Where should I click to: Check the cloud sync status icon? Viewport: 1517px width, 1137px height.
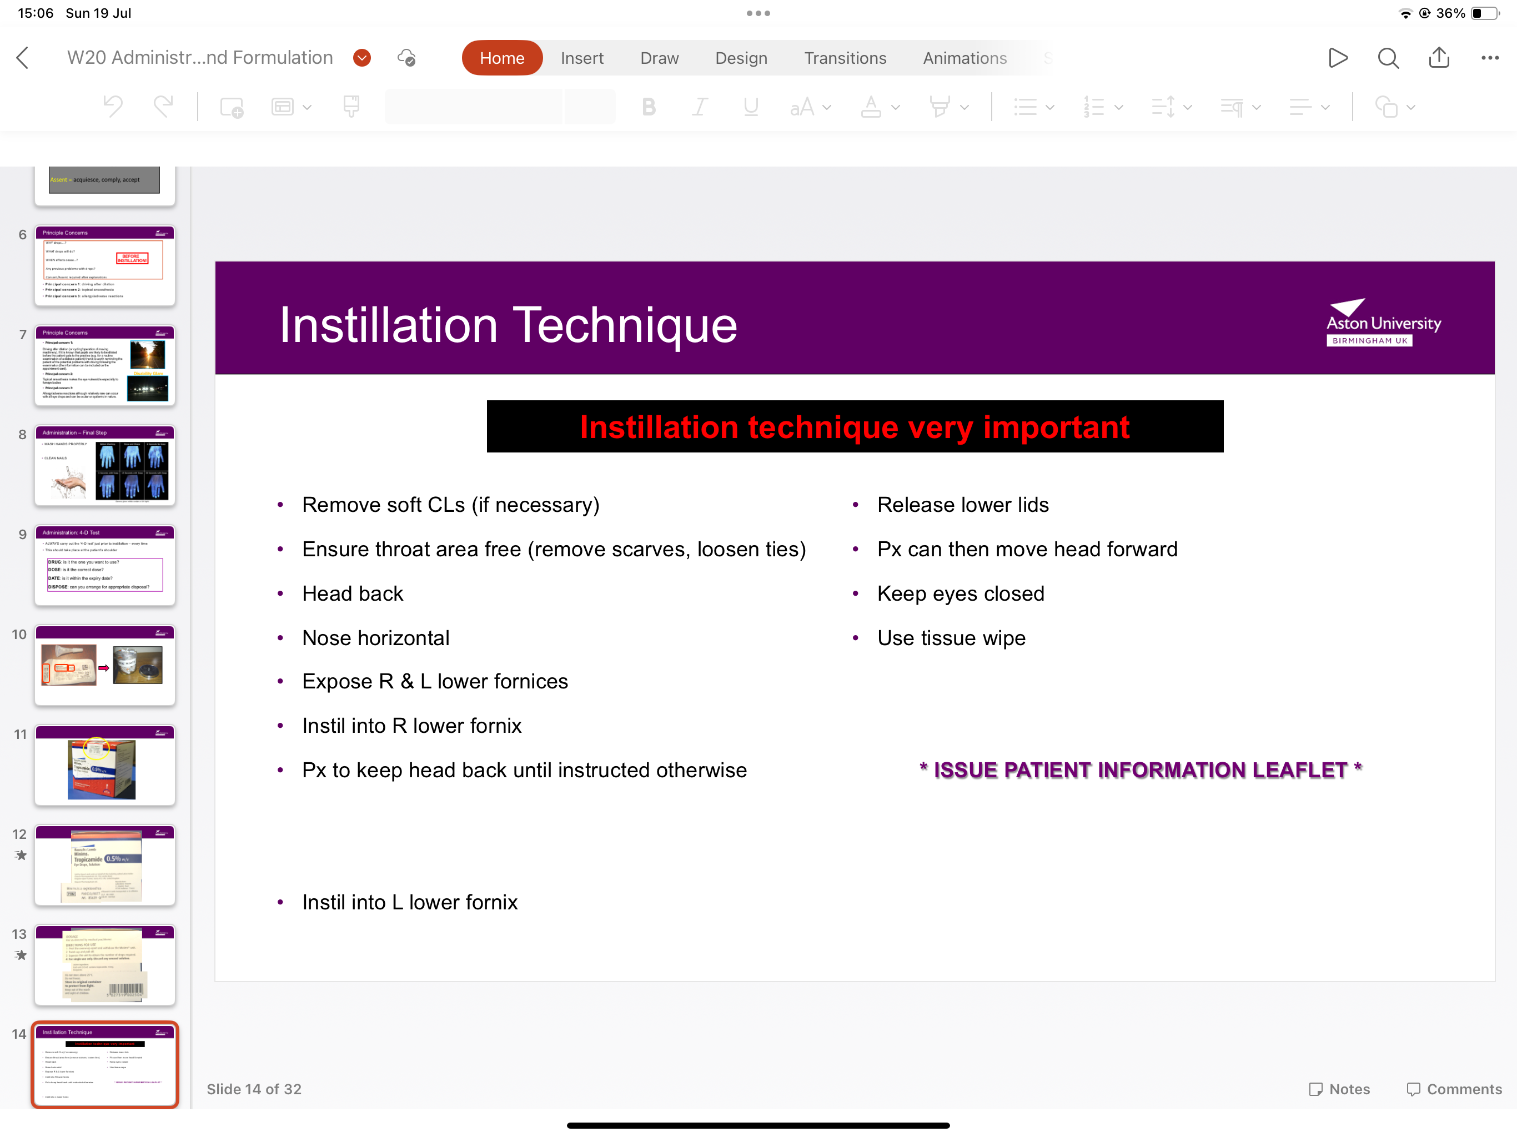[x=406, y=58]
